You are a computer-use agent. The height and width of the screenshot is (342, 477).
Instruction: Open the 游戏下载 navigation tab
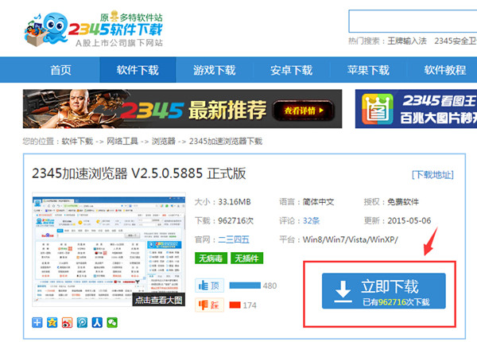(215, 70)
